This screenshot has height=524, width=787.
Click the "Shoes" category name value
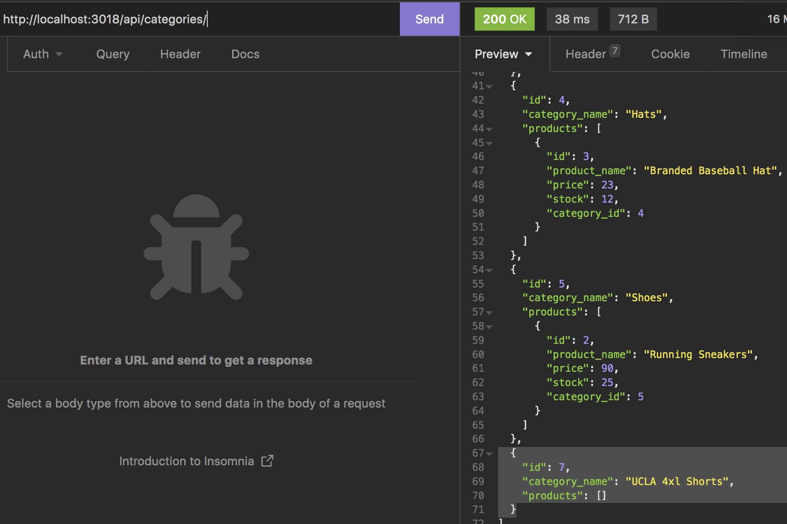pos(647,298)
